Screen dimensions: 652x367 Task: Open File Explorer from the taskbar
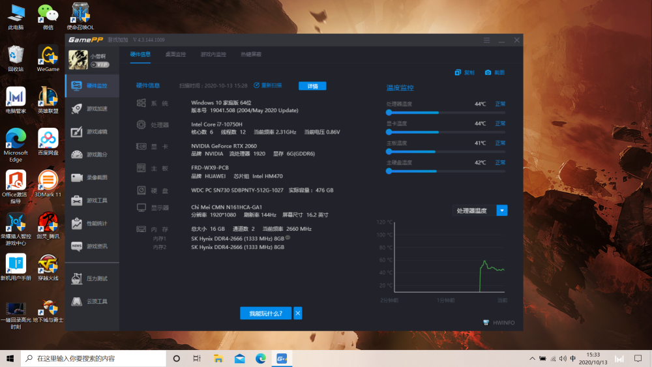point(218,359)
